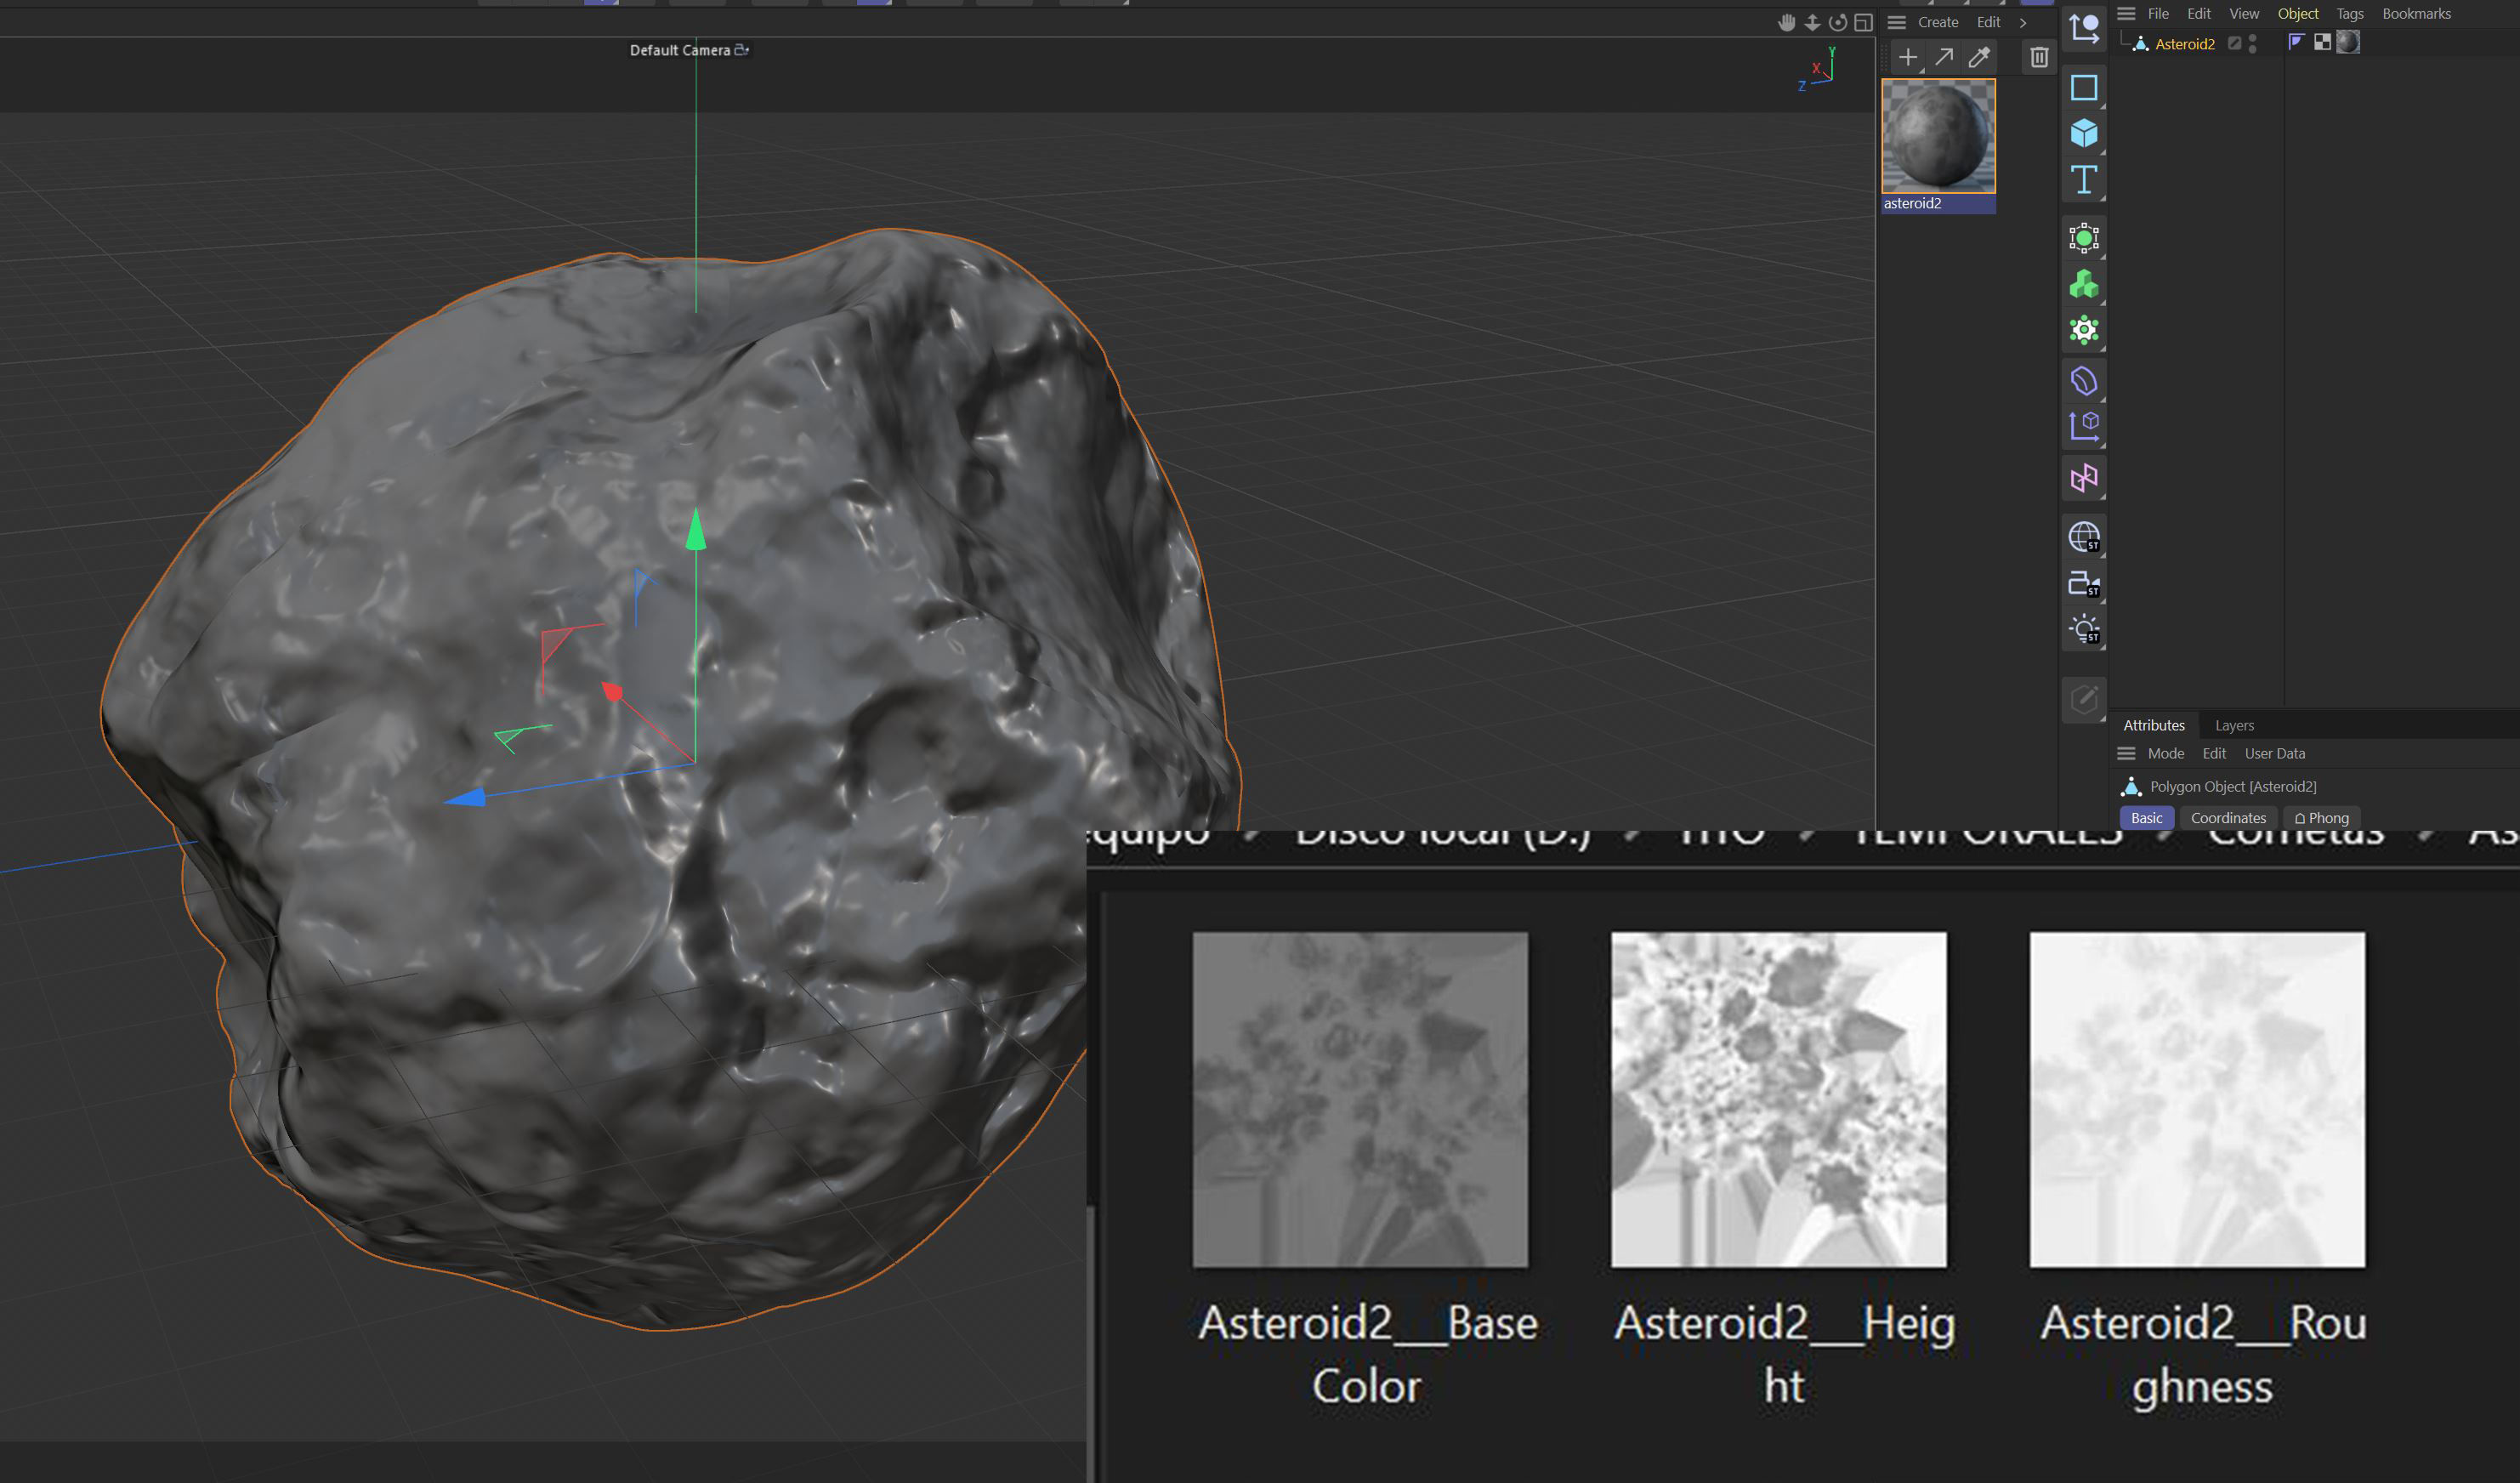Click the green MoGraph effector gear icon
This screenshot has height=1483, width=2520.
coord(2084,330)
